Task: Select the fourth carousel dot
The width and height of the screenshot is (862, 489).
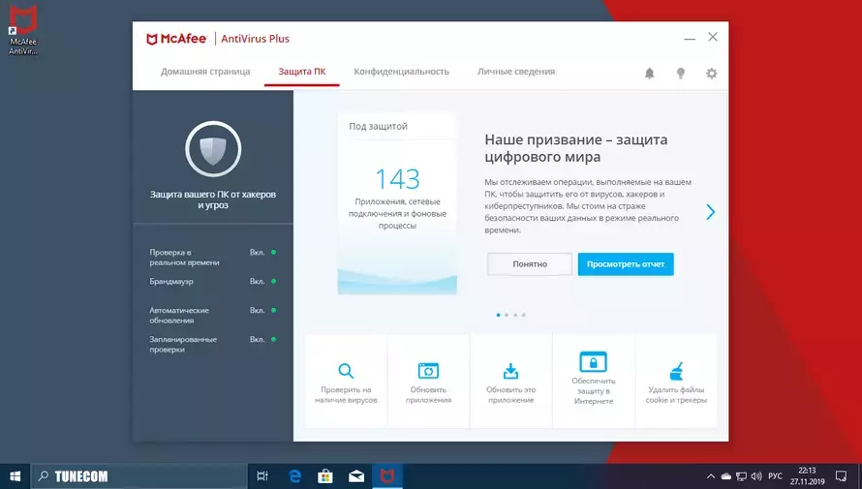Action: tap(523, 315)
